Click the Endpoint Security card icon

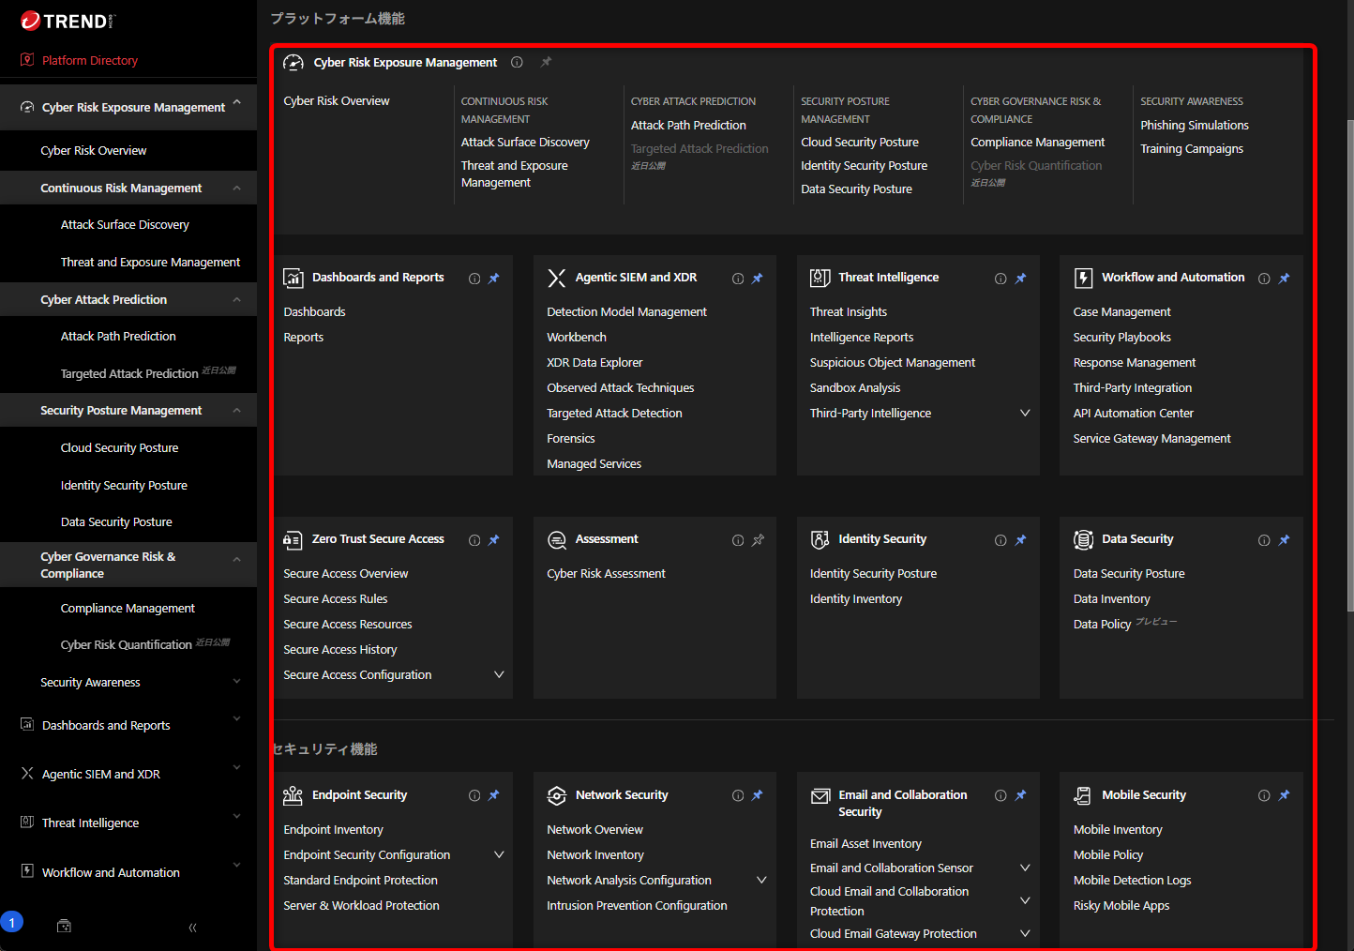pyautogui.click(x=293, y=795)
